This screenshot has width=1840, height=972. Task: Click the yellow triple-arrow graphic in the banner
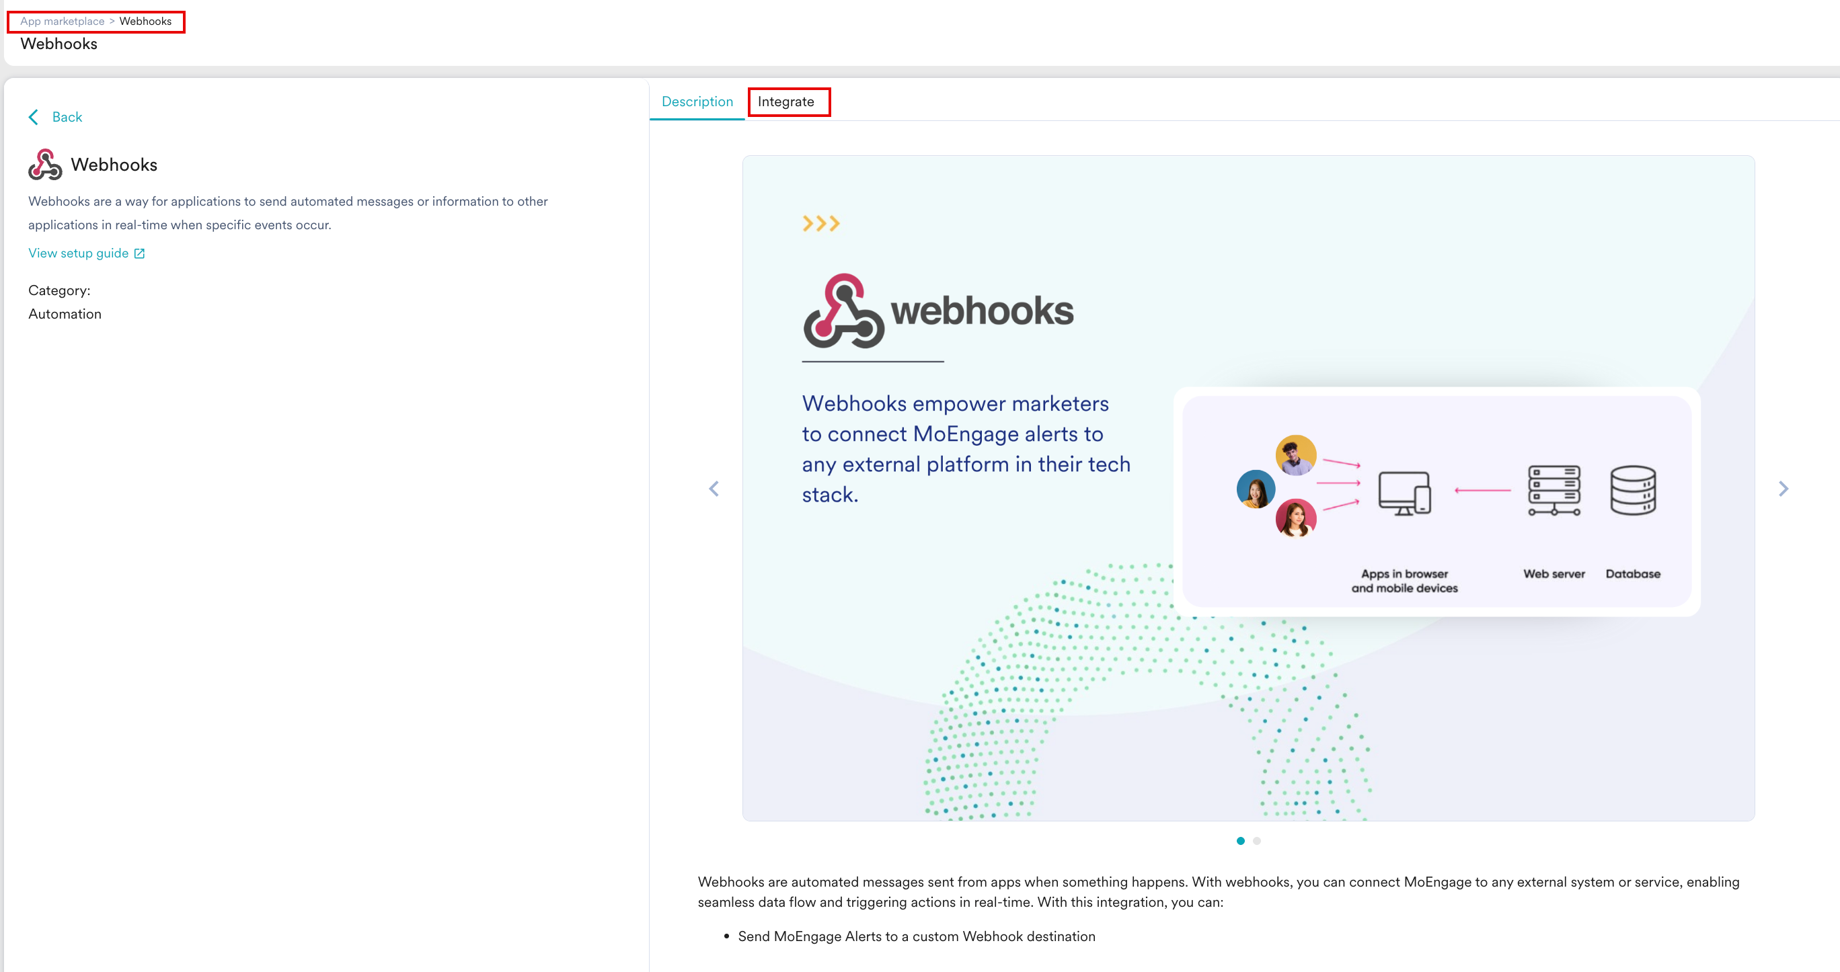(820, 222)
